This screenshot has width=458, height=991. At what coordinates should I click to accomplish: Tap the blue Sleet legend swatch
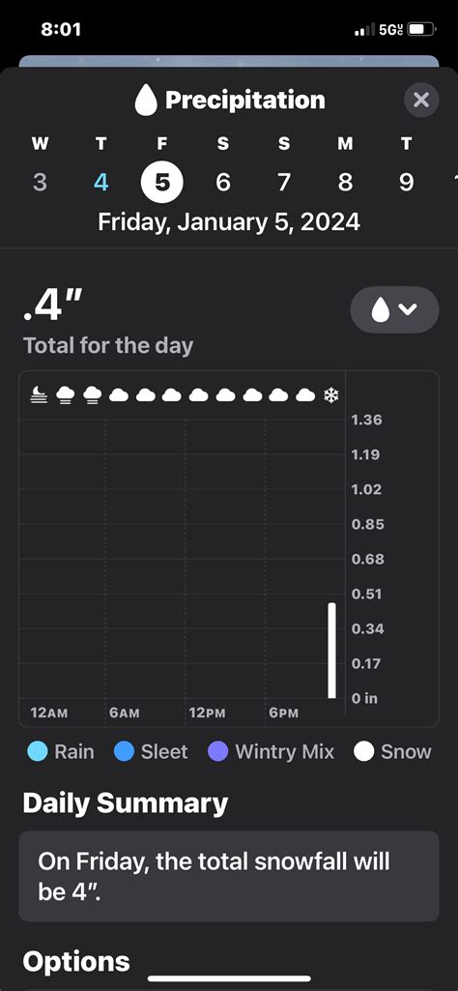point(124,752)
